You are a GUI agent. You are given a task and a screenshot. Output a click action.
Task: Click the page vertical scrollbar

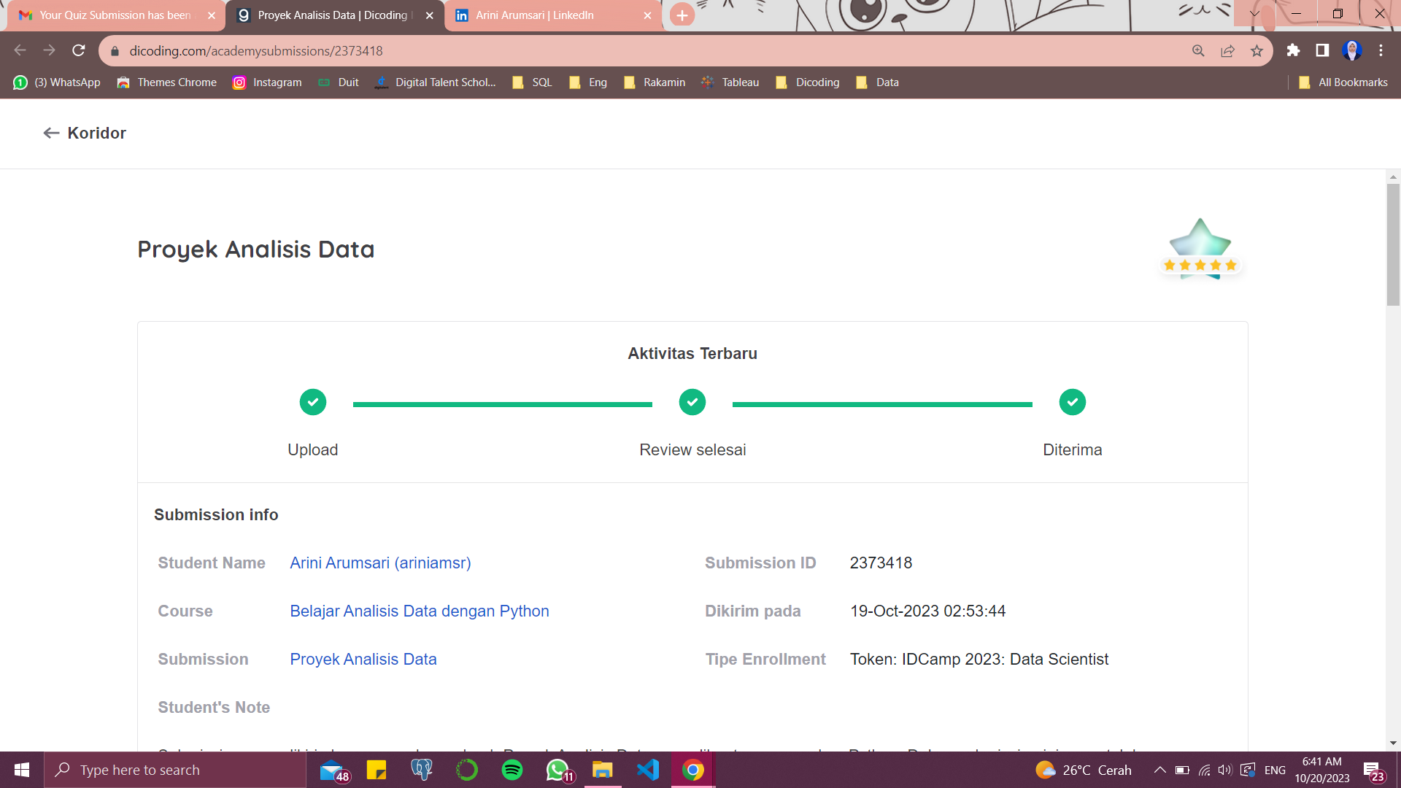coord(1393,244)
